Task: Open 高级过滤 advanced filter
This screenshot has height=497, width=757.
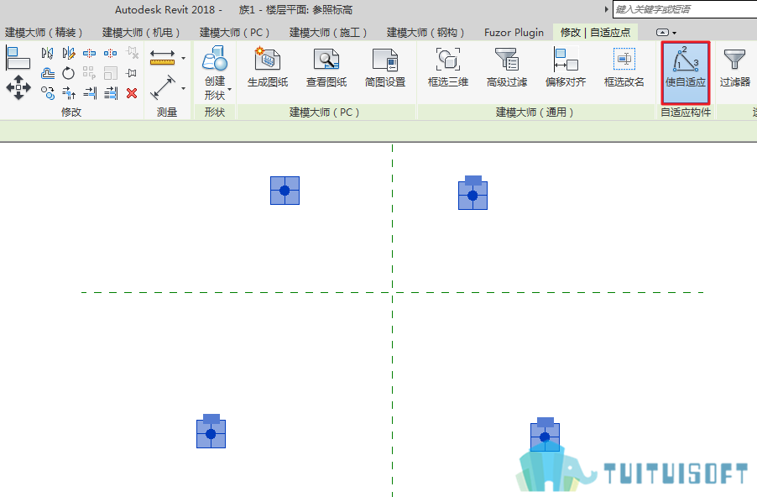Action: 507,68
